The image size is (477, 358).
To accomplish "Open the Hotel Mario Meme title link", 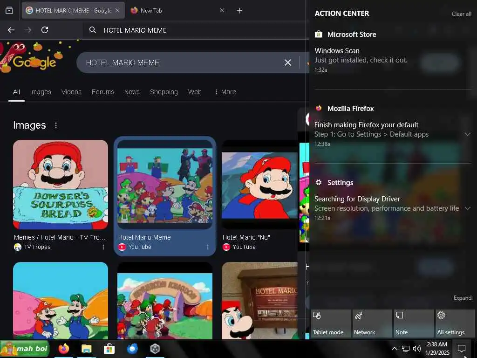I will (144, 237).
